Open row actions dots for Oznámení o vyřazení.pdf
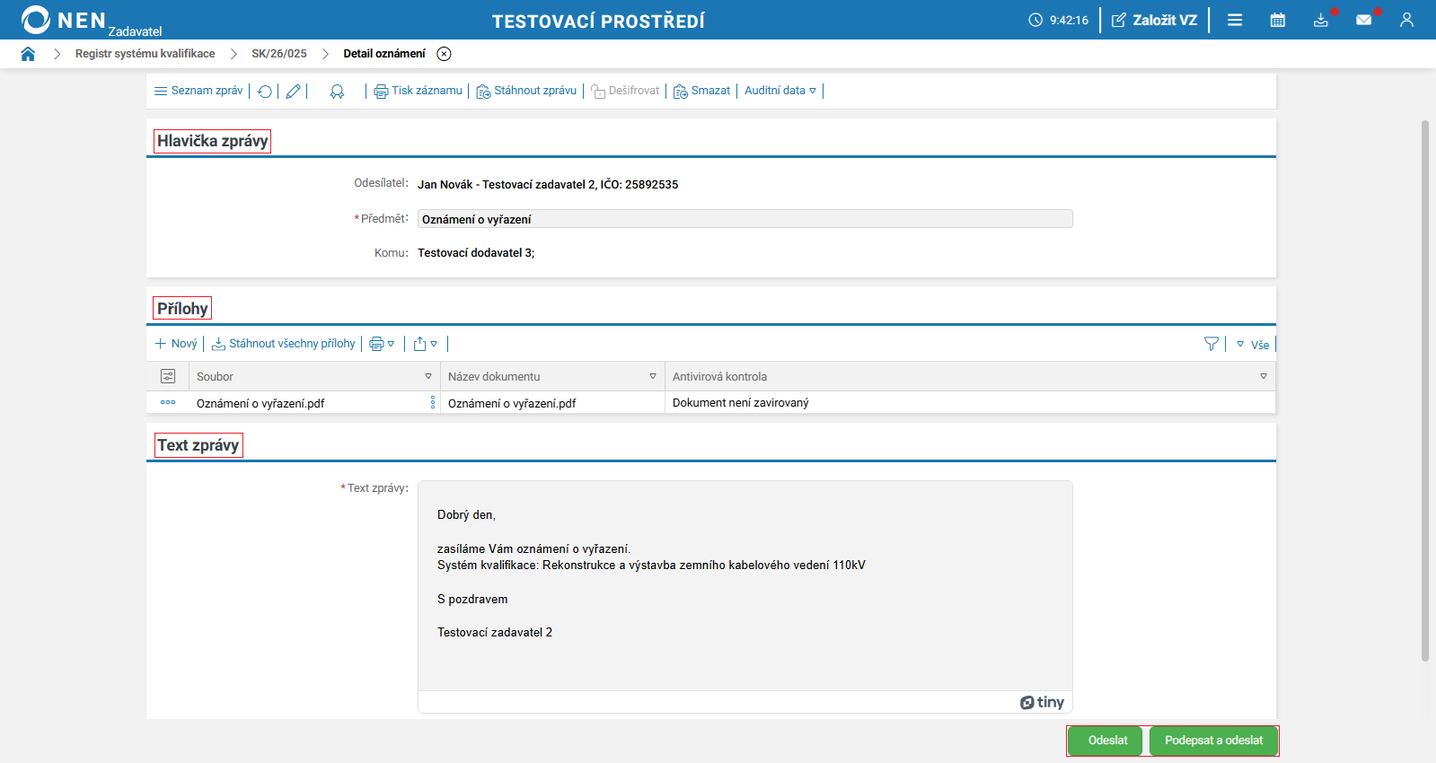 tap(168, 402)
